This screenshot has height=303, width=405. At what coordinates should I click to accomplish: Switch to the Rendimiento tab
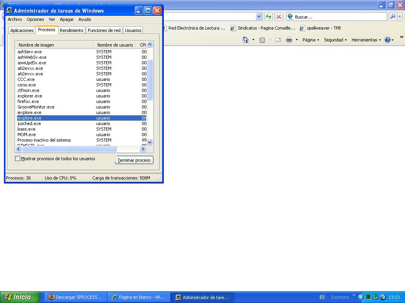pos(72,30)
